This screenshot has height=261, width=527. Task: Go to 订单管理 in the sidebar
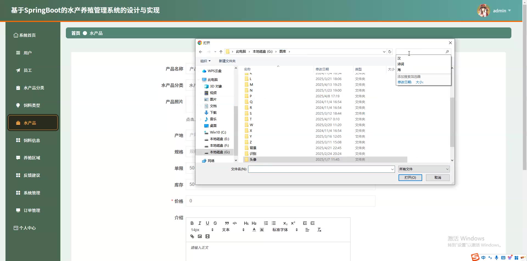pyautogui.click(x=32, y=210)
